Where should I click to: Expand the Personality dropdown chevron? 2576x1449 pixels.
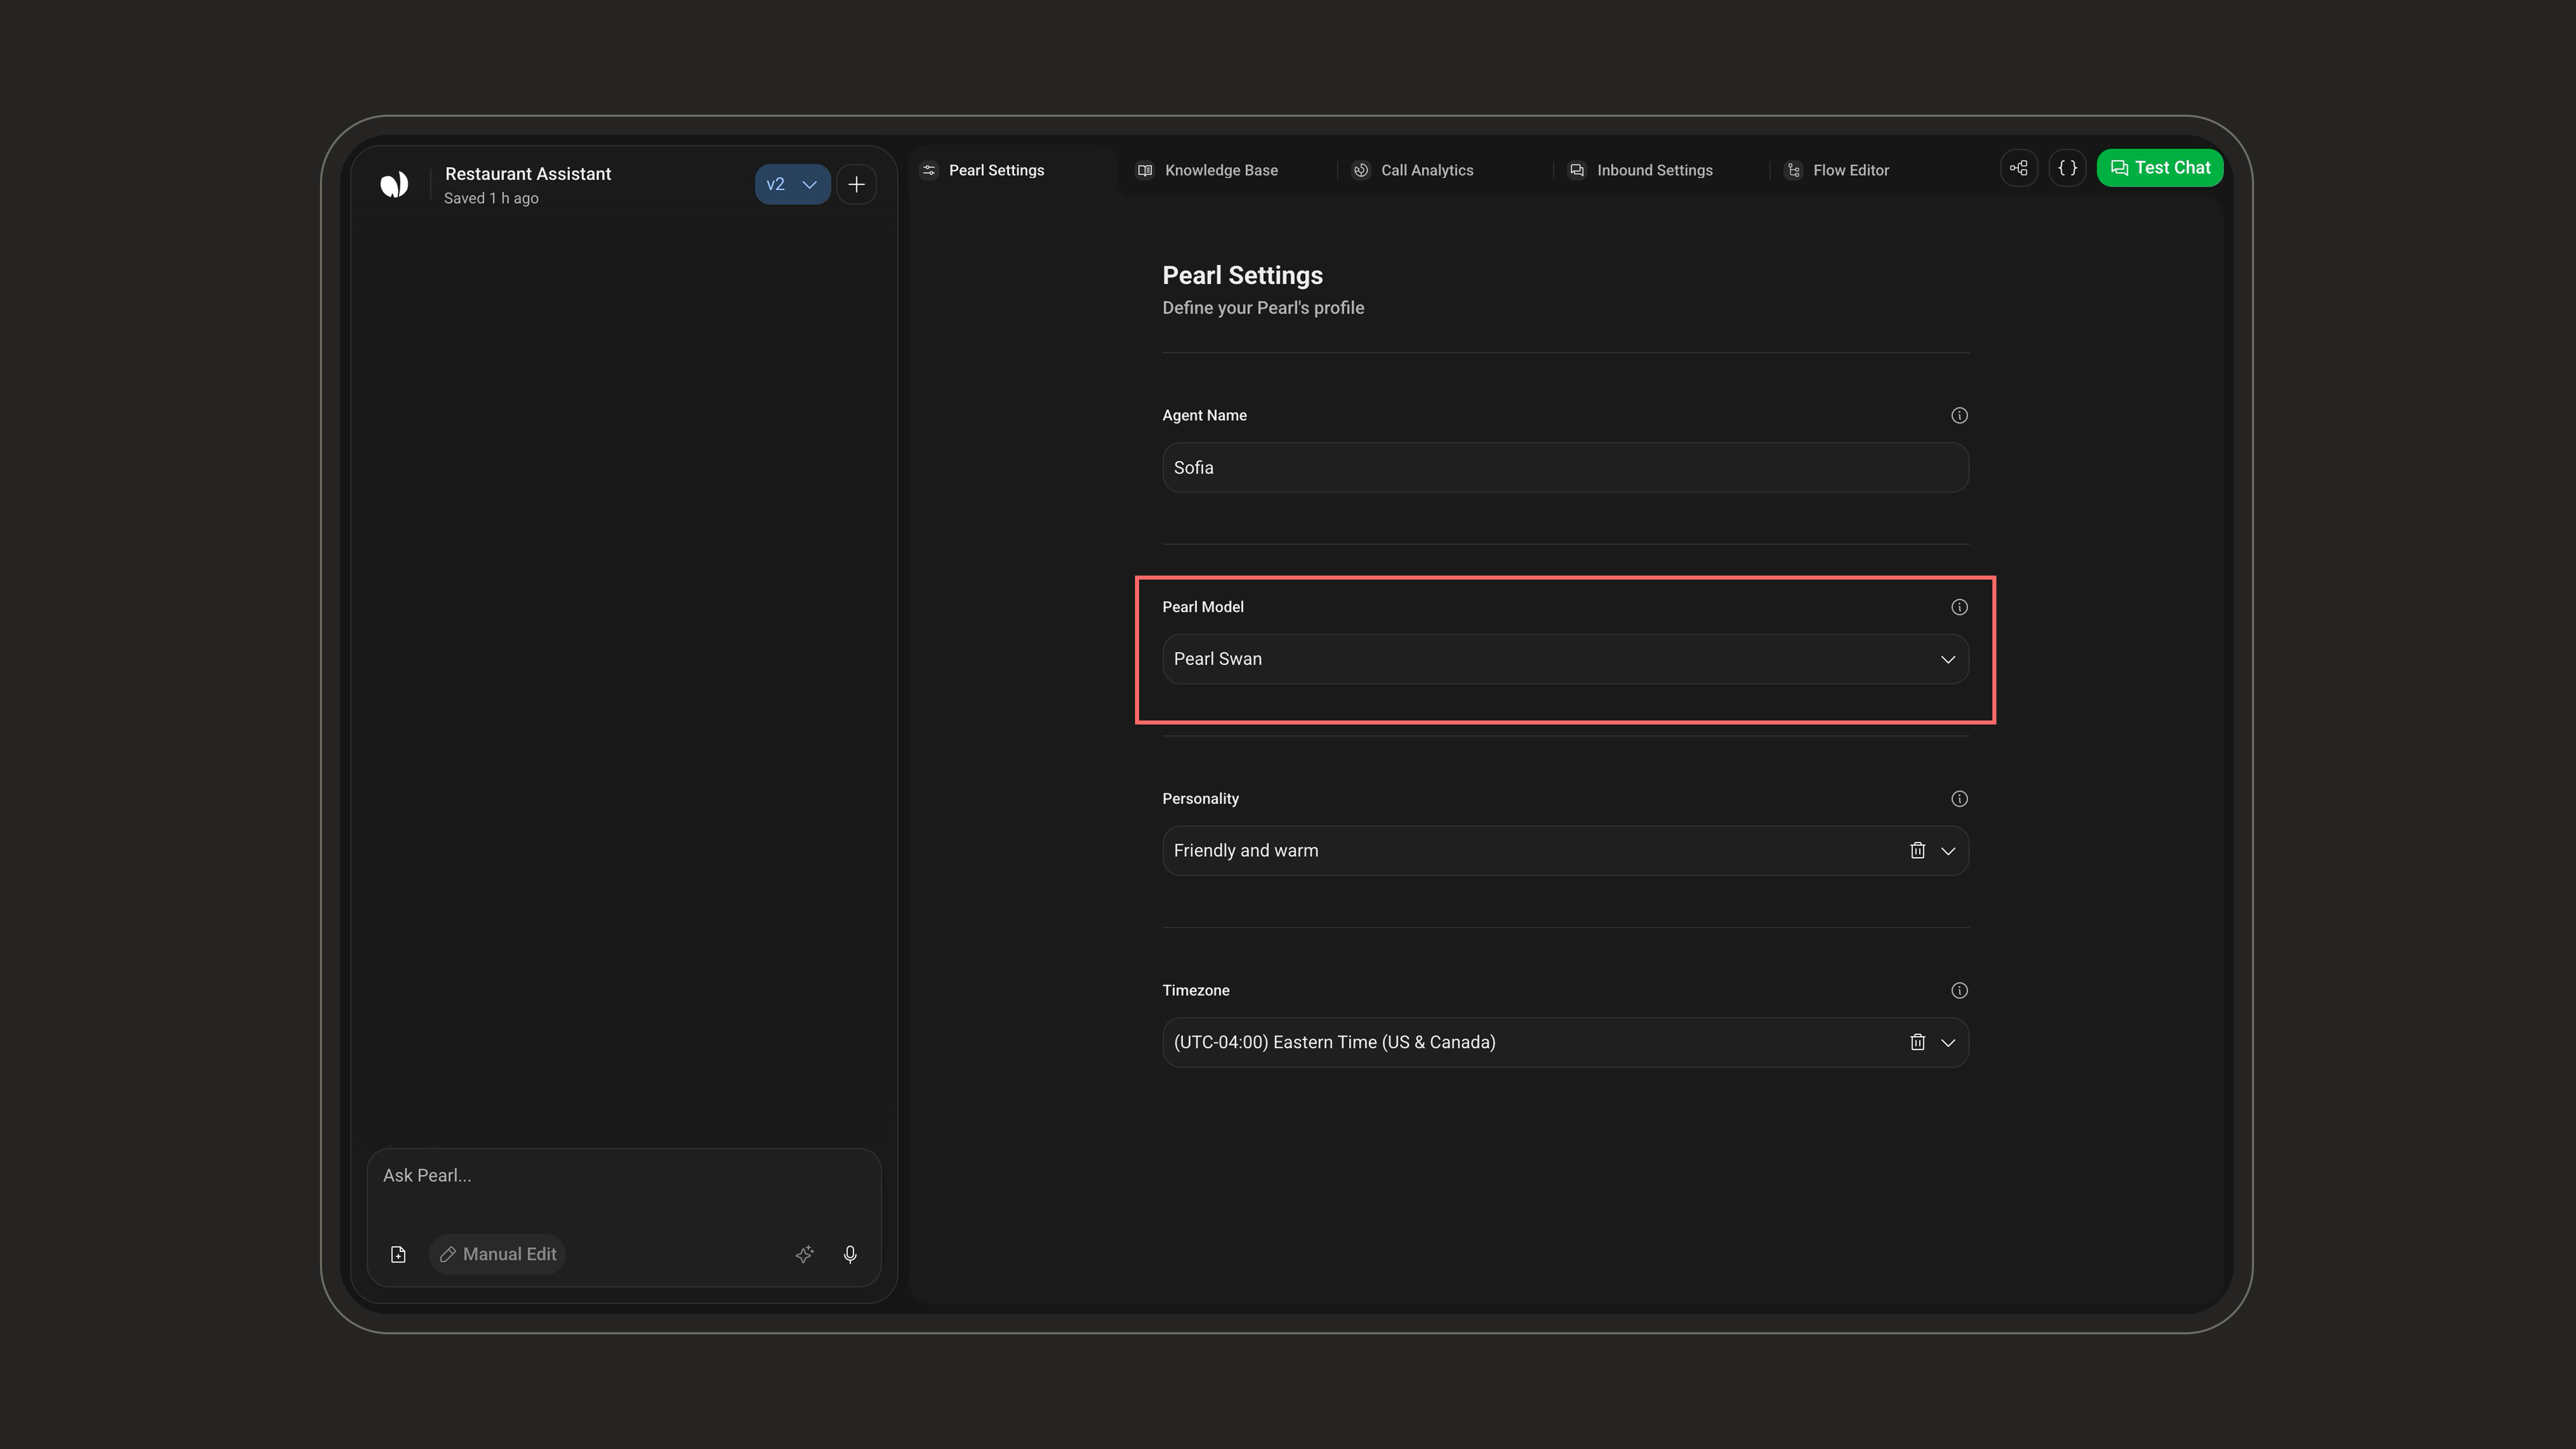[1947, 851]
